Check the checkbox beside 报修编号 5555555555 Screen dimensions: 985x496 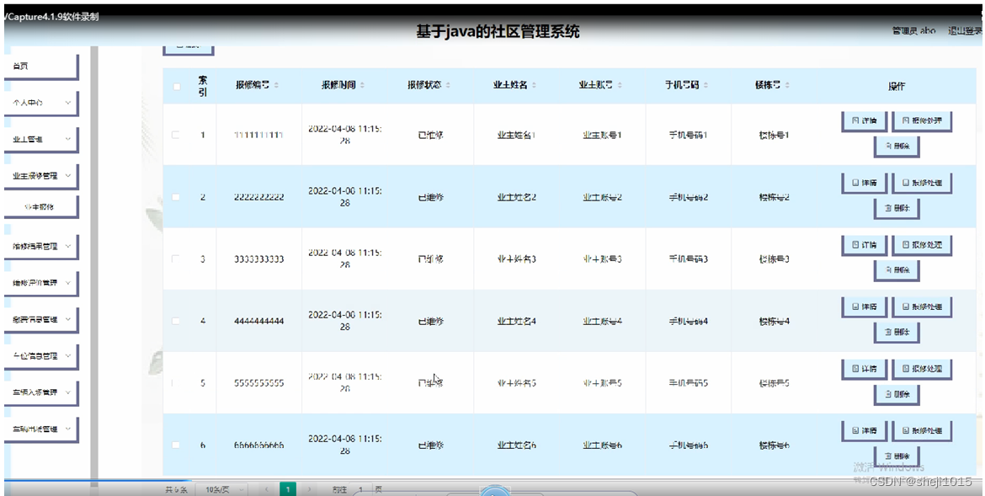pos(176,382)
